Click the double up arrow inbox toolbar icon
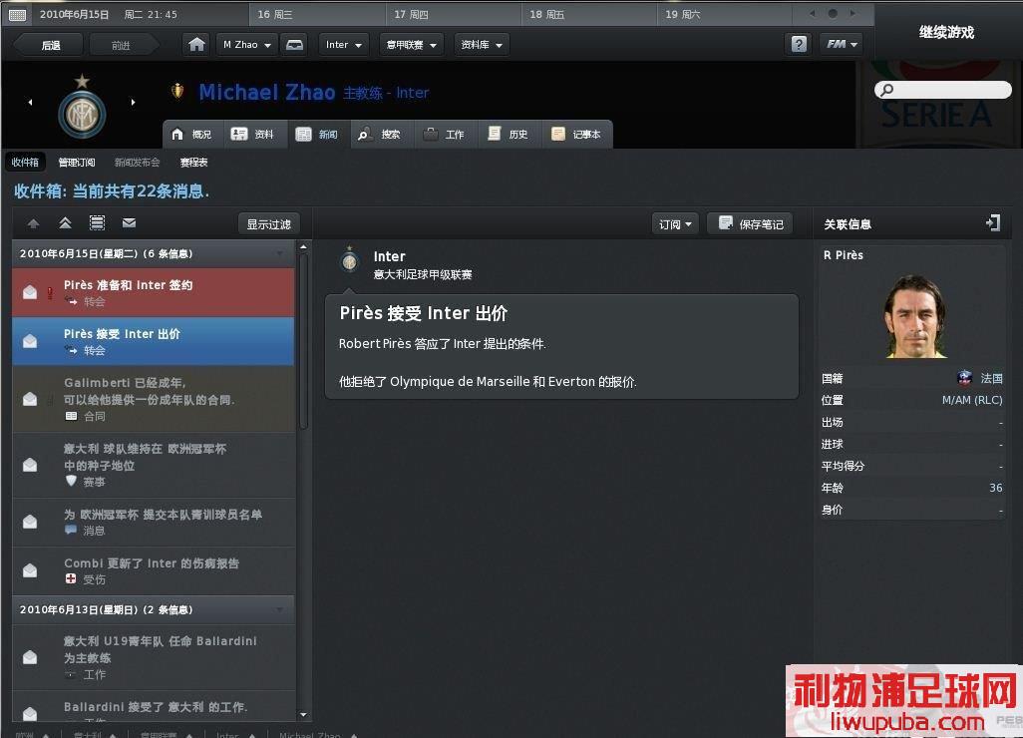The height and width of the screenshot is (738, 1023). pyautogui.click(x=65, y=223)
